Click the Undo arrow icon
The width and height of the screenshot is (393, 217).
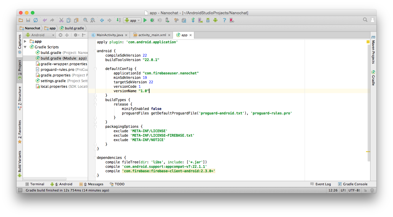[45, 20]
